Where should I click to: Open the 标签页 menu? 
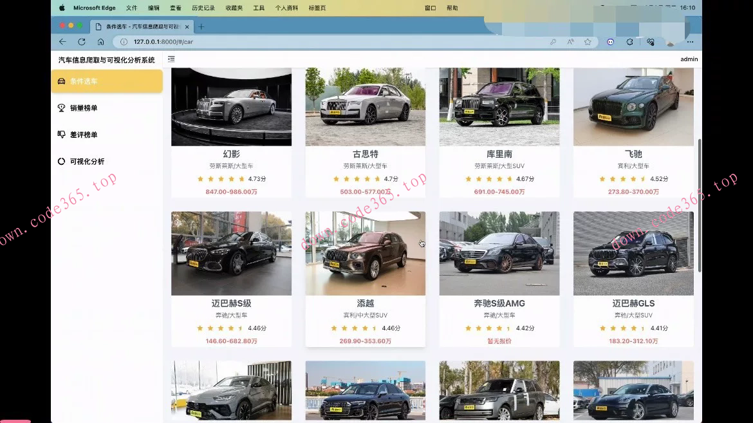(317, 8)
